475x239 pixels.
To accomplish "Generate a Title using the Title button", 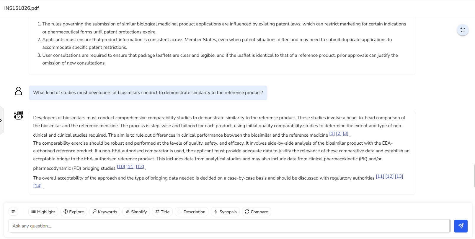I will (x=162, y=212).
